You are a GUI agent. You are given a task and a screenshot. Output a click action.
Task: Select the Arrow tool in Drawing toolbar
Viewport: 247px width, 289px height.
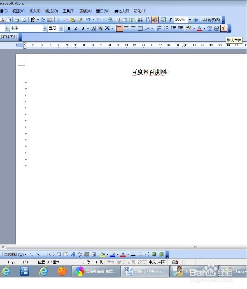point(38,254)
